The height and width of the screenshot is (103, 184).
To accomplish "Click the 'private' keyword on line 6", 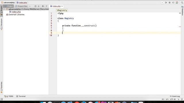I will click(x=66, y=25).
